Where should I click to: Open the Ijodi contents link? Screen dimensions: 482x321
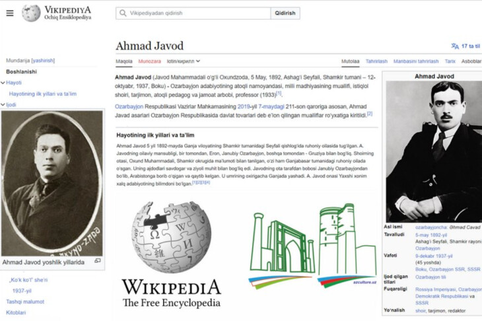pyautogui.click(x=11, y=105)
